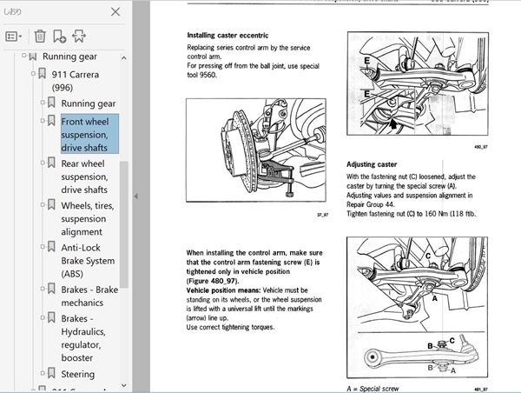Expand Anti-Lock Brake System (ABS) node

43,247
